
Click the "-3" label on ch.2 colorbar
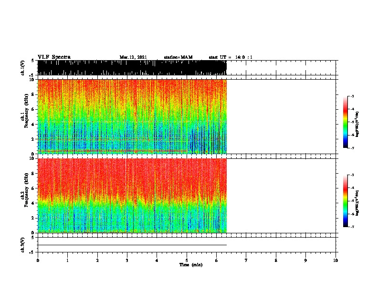pyautogui.click(x=352, y=175)
